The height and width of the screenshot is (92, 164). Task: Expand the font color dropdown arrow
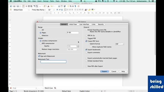[x=87, y=10]
